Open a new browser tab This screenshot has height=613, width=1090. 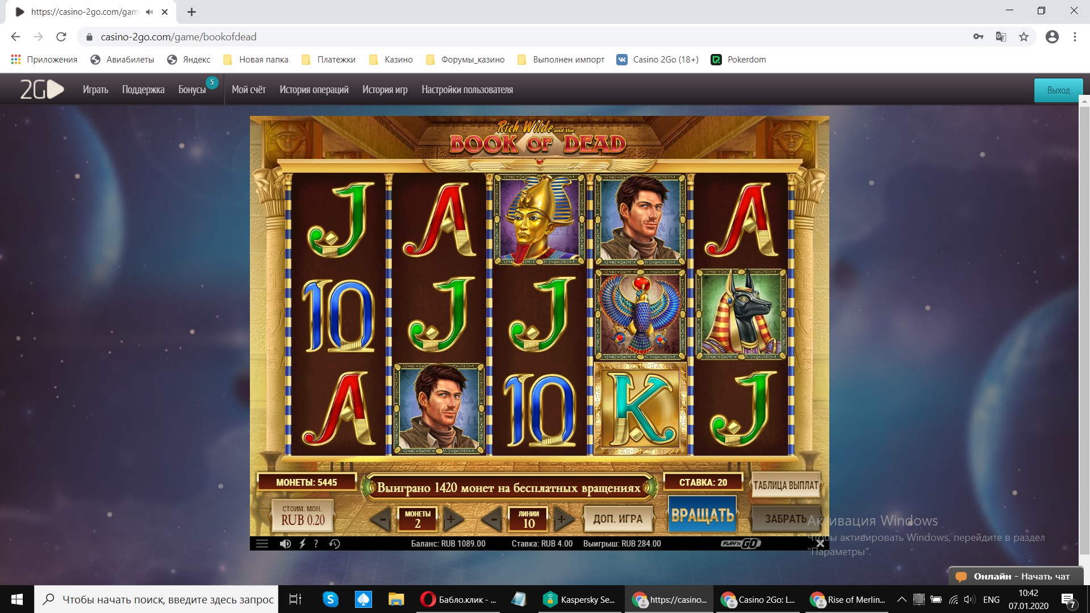(x=191, y=12)
